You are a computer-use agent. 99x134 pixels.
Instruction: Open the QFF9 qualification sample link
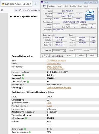tap(49, 103)
